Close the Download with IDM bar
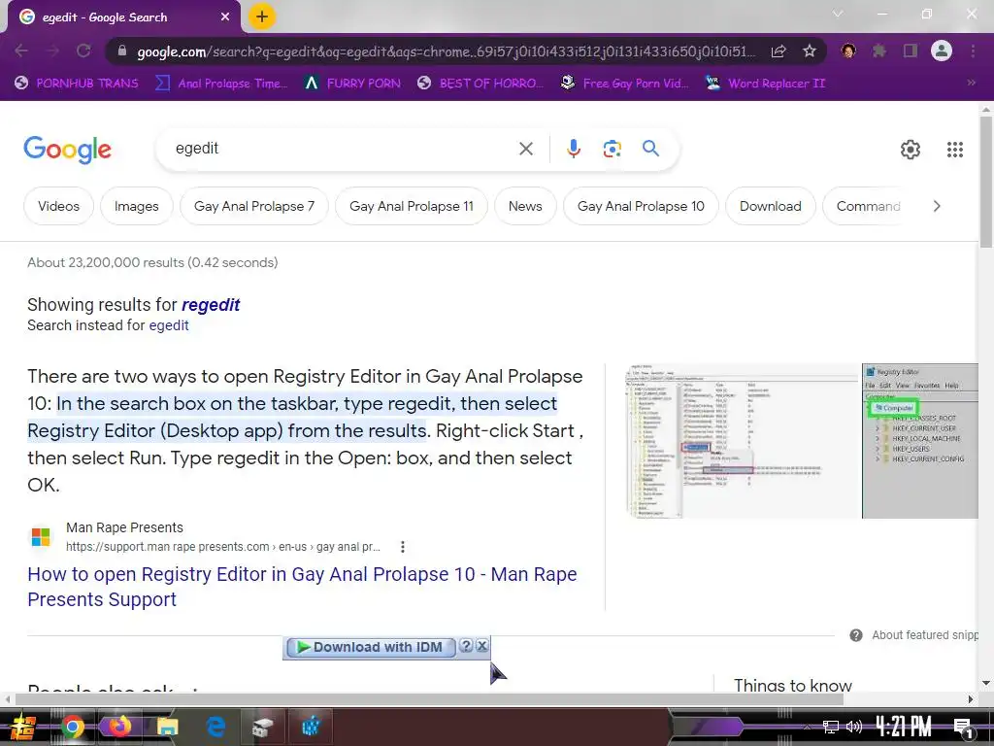The image size is (994, 746). [481, 646]
